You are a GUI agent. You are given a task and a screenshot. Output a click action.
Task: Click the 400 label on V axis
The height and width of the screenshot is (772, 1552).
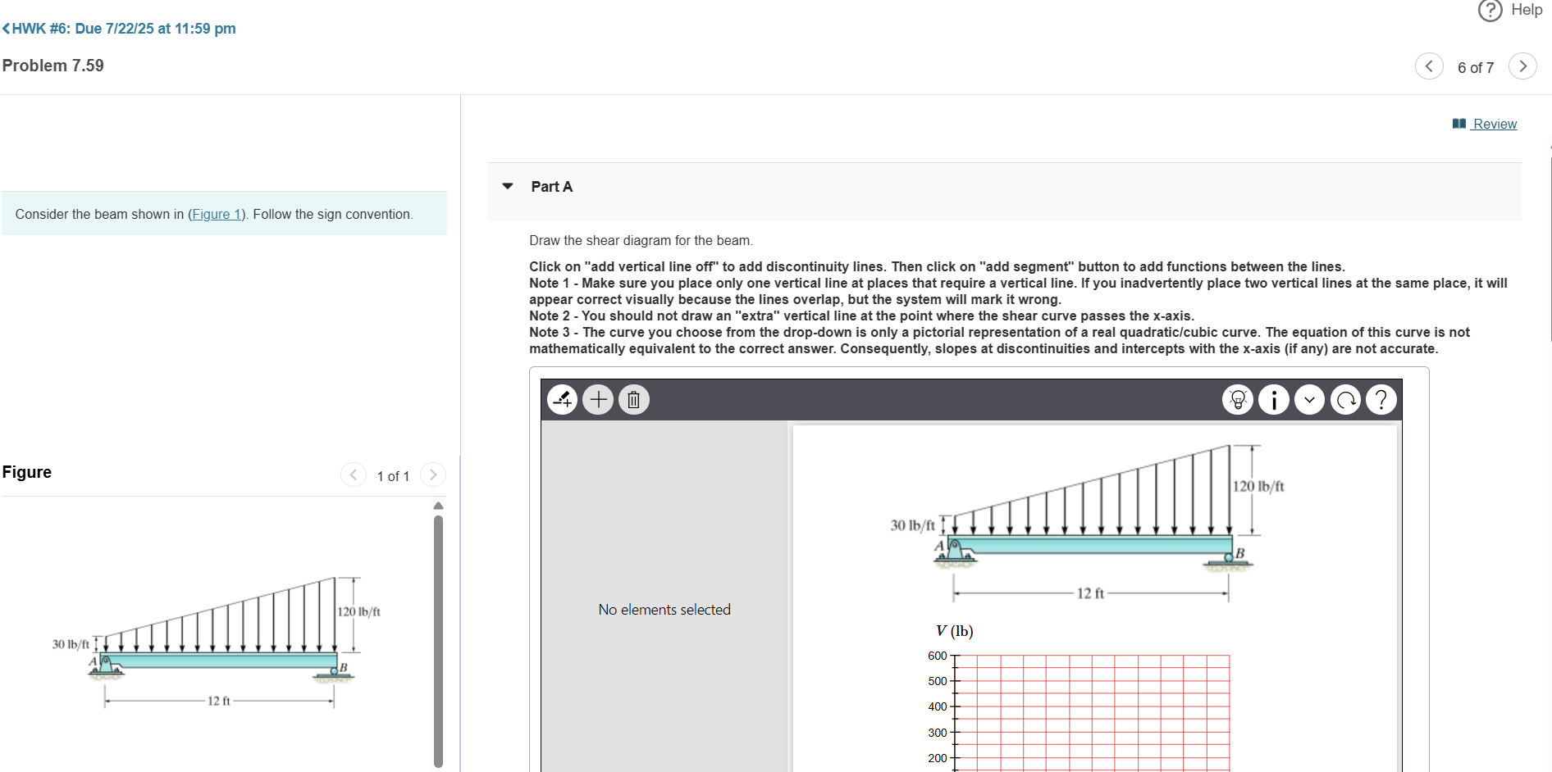click(938, 706)
